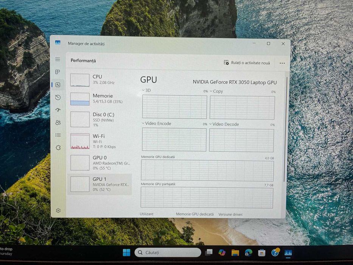Open File Explorer from the taskbar
This screenshot has width=353, height=265.
click(x=235, y=253)
